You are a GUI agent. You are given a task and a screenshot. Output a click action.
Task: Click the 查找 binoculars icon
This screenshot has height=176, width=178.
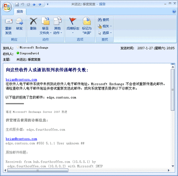[x=100, y=20]
